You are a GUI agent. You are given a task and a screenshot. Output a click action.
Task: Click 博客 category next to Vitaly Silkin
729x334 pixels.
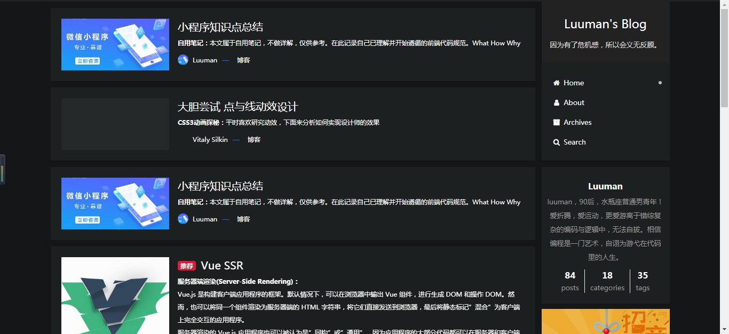click(254, 140)
